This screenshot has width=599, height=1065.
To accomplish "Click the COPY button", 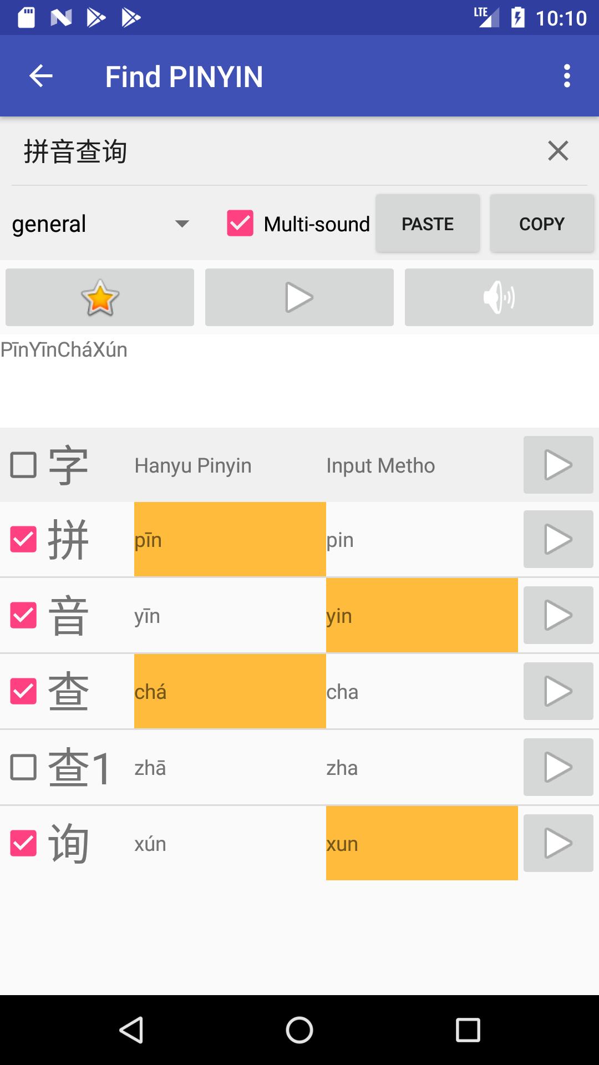I will pyautogui.click(x=542, y=224).
